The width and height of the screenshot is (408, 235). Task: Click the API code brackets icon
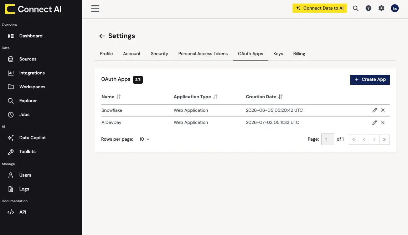point(11,212)
